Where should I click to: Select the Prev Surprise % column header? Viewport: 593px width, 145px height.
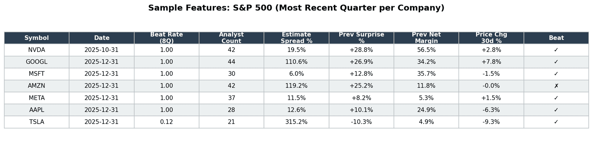coord(361,38)
